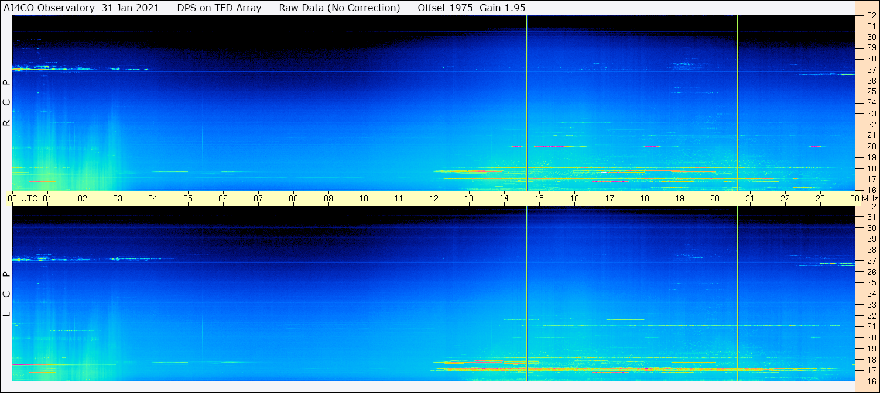Click the "23" frequency label of LCP panel
The height and width of the screenshot is (393, 880).
coord(871,305)
